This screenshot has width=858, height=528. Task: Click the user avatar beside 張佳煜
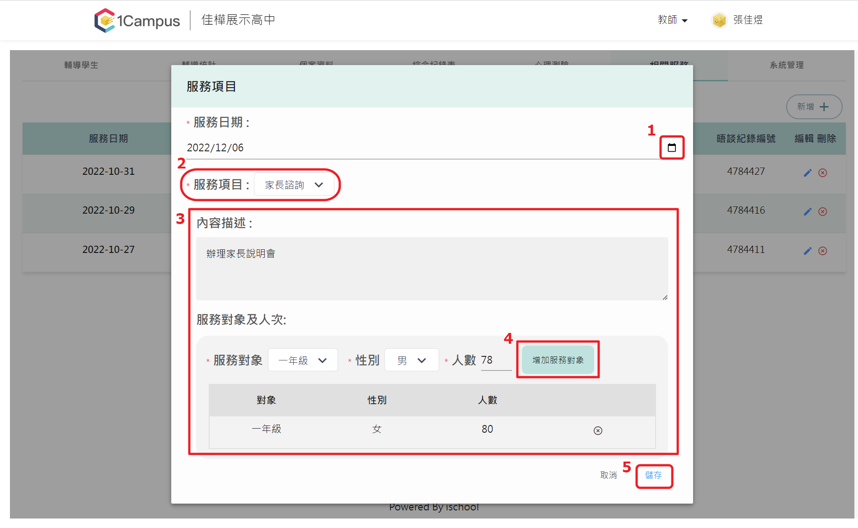pos(719,20)
